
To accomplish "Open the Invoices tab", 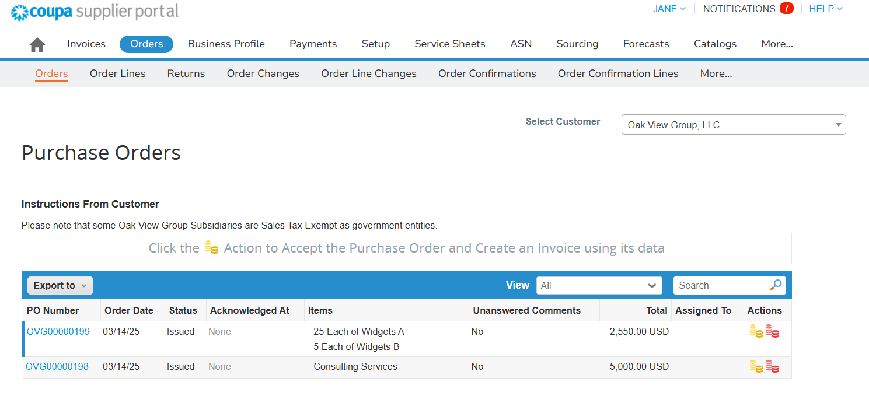I will pyautogui.click(x=86, y=44).
